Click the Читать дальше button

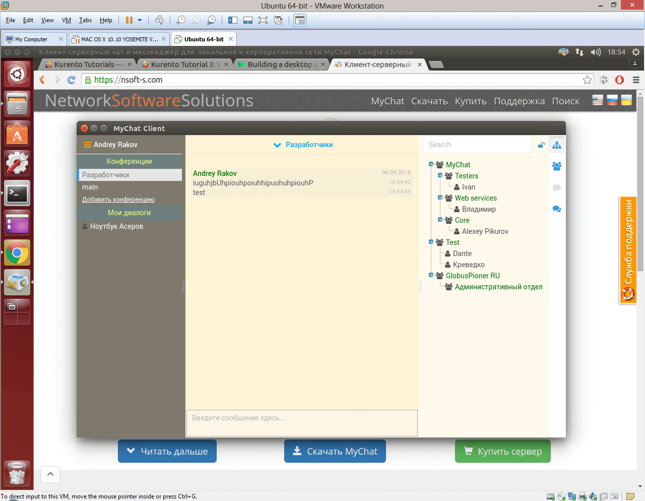tap(167, 451)
